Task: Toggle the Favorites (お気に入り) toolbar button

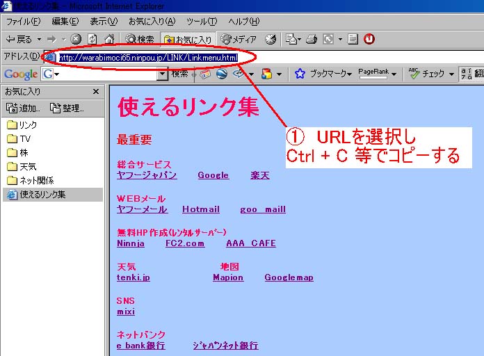Action: tap(188, 40)
